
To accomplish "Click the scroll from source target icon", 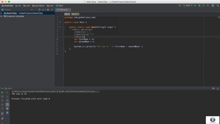I will click(x=40, y=10).
